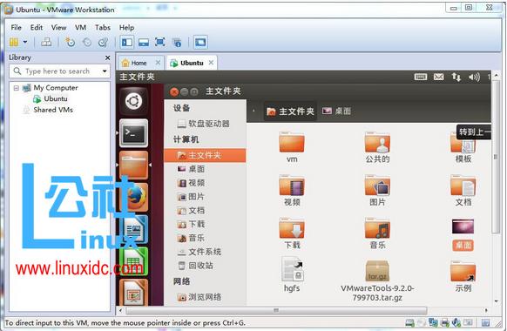This screenshot has height=331, width=507.
Task: Open the View menu
Action: [x=59, y=28]
